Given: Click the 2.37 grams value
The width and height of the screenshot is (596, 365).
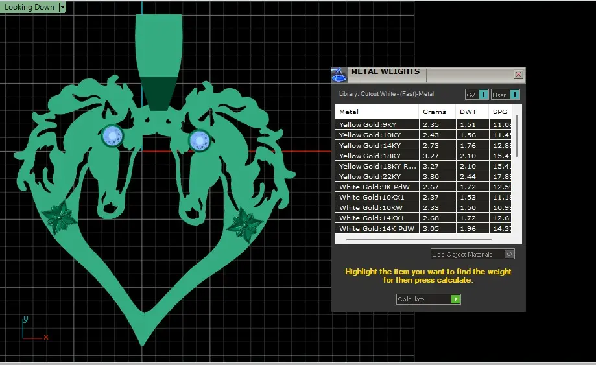Looking at the screenshot, I should click(x=431, y=197).
